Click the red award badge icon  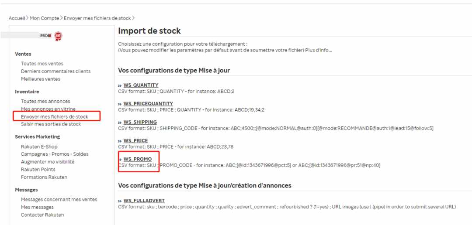pos(58,36)
